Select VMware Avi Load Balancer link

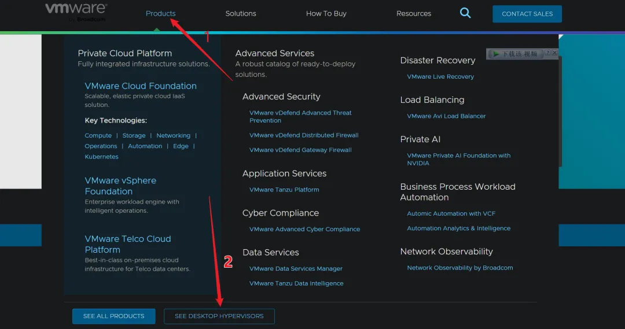446,116
